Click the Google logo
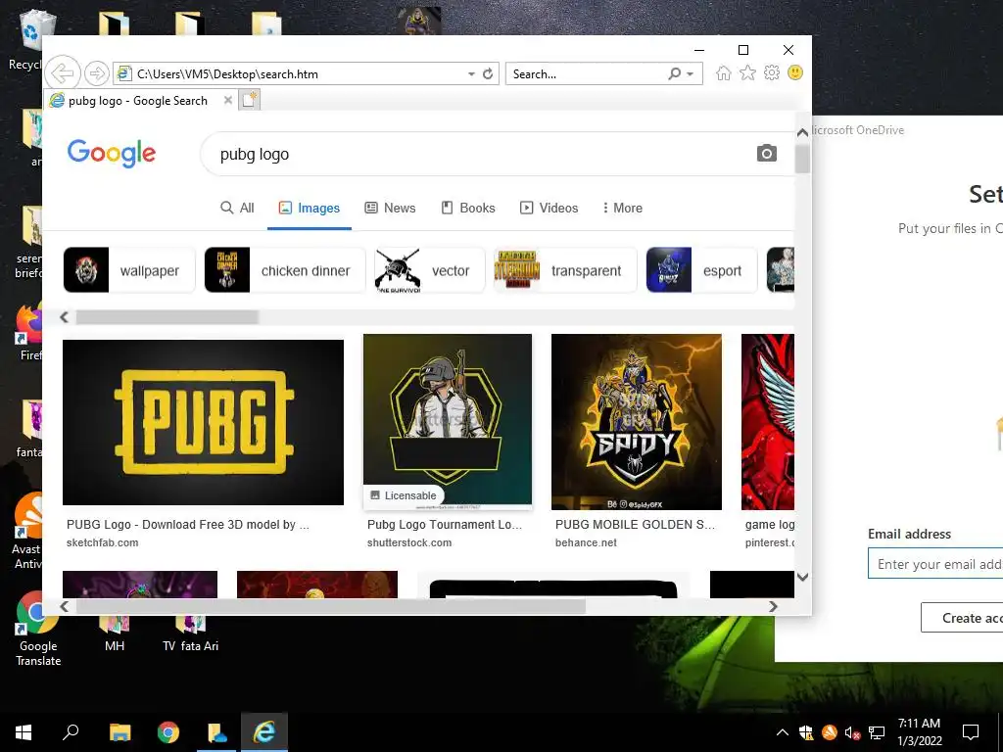 coord(112,153)
